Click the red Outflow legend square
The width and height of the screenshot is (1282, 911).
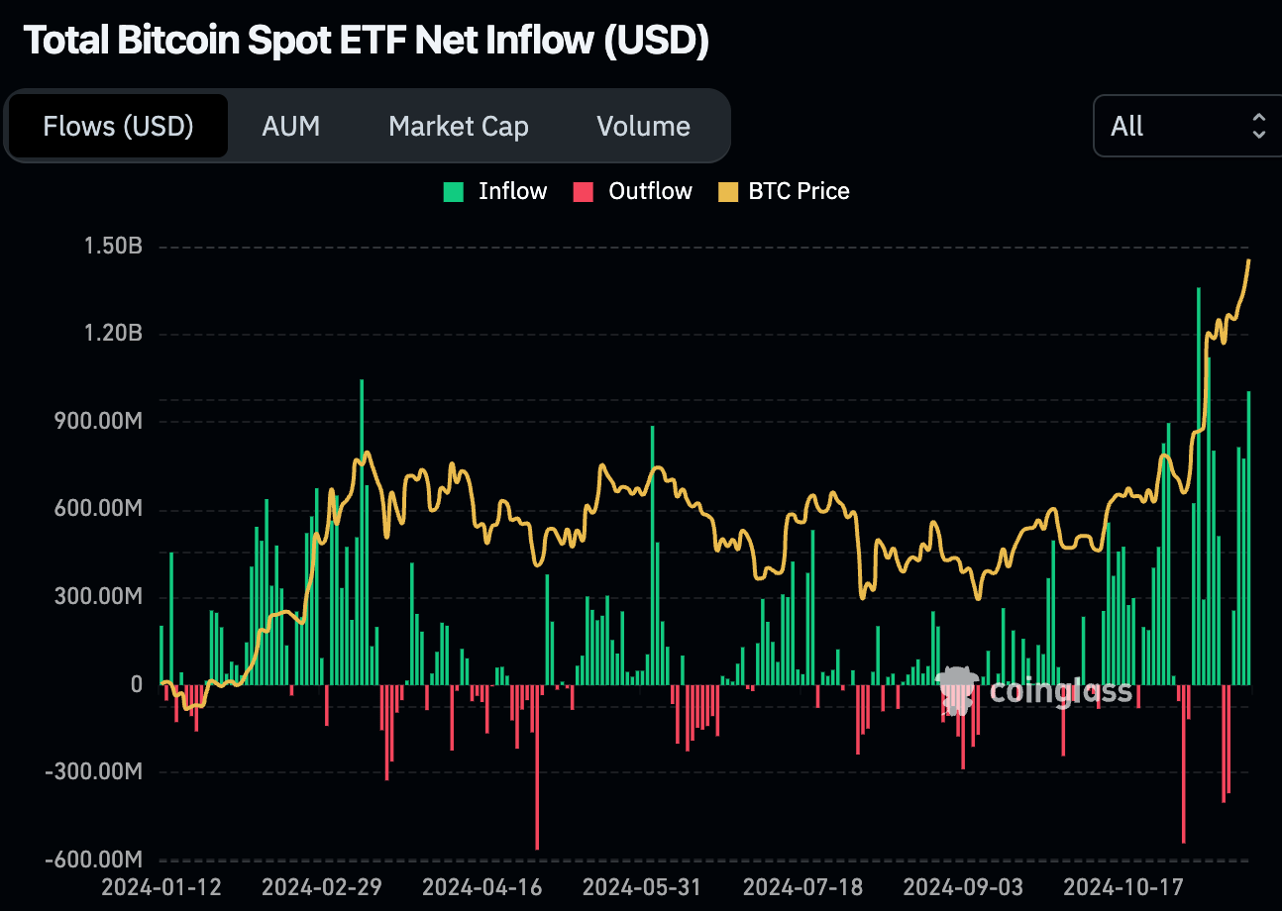[584, 192]
